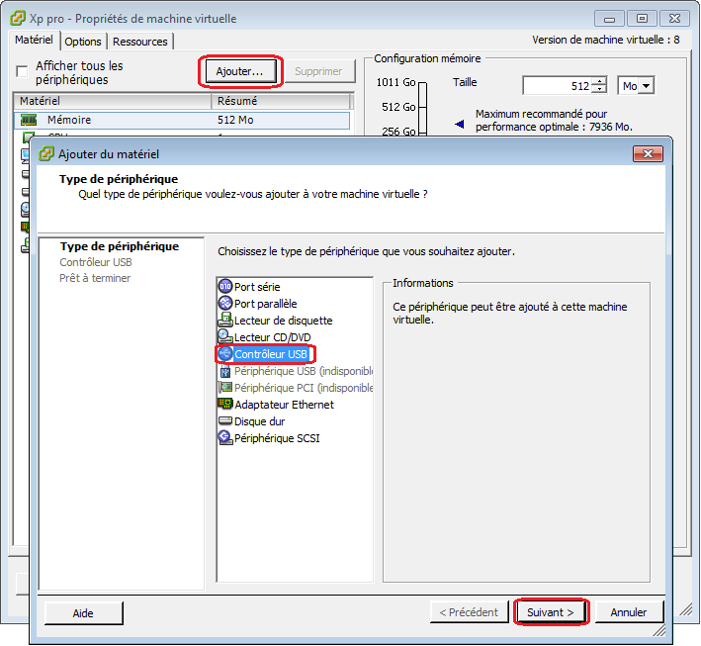Click the 512 Go slider label
The height and width of the screenshot is (646, 701).
(398, 107)
